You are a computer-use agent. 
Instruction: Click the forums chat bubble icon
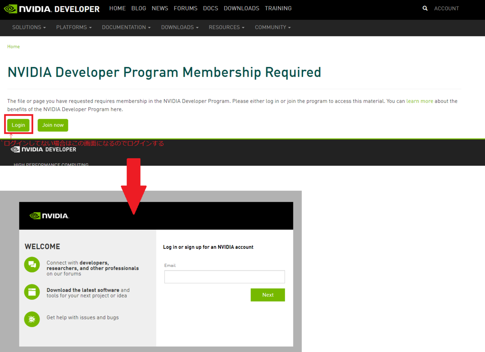coord(32,265)
